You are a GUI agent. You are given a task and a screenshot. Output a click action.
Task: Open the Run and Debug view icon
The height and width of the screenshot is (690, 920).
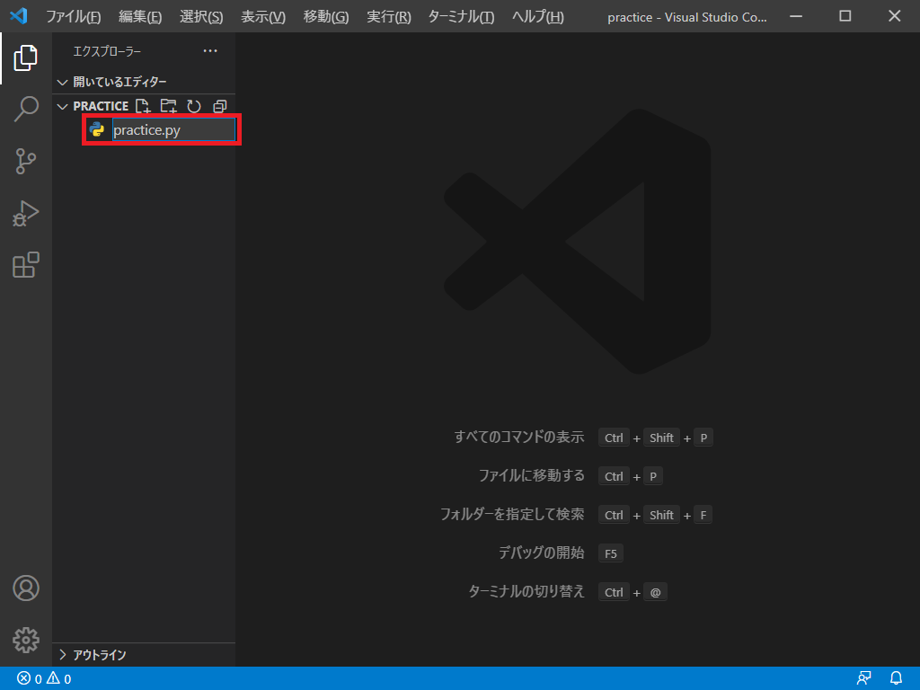tap(26, 213)
